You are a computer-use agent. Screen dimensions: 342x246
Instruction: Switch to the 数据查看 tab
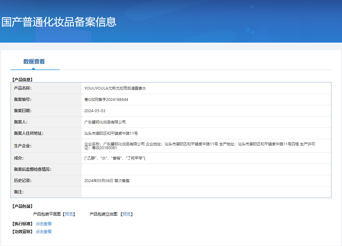(34, 62)
